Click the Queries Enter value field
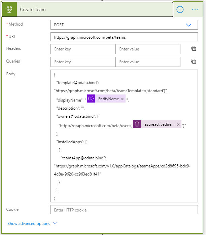206x235 pixels. [x=148, y=62]
